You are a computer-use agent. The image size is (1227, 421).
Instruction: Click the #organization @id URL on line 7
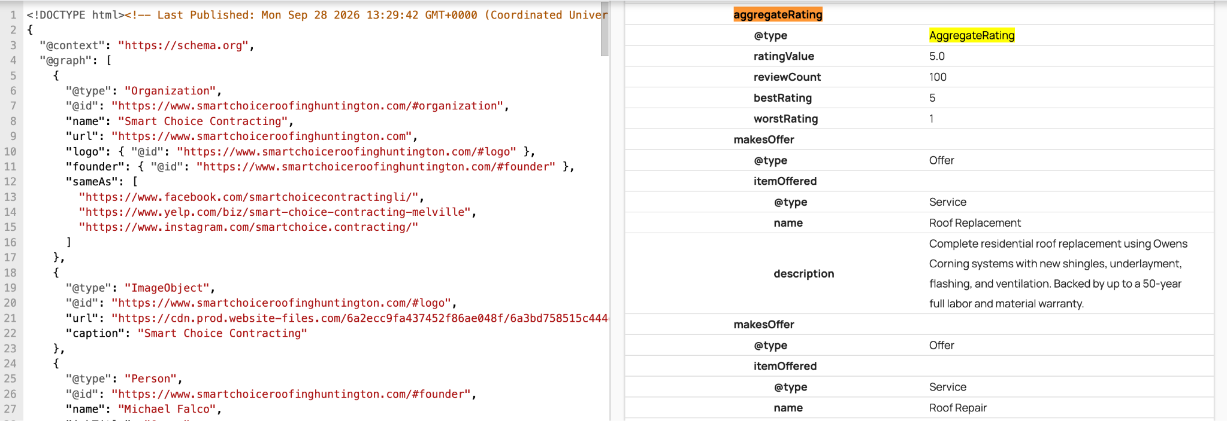tap(308, 106)
